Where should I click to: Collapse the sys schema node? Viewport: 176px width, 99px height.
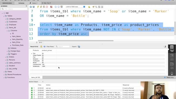pyautogui.click(x=2, y=13)
